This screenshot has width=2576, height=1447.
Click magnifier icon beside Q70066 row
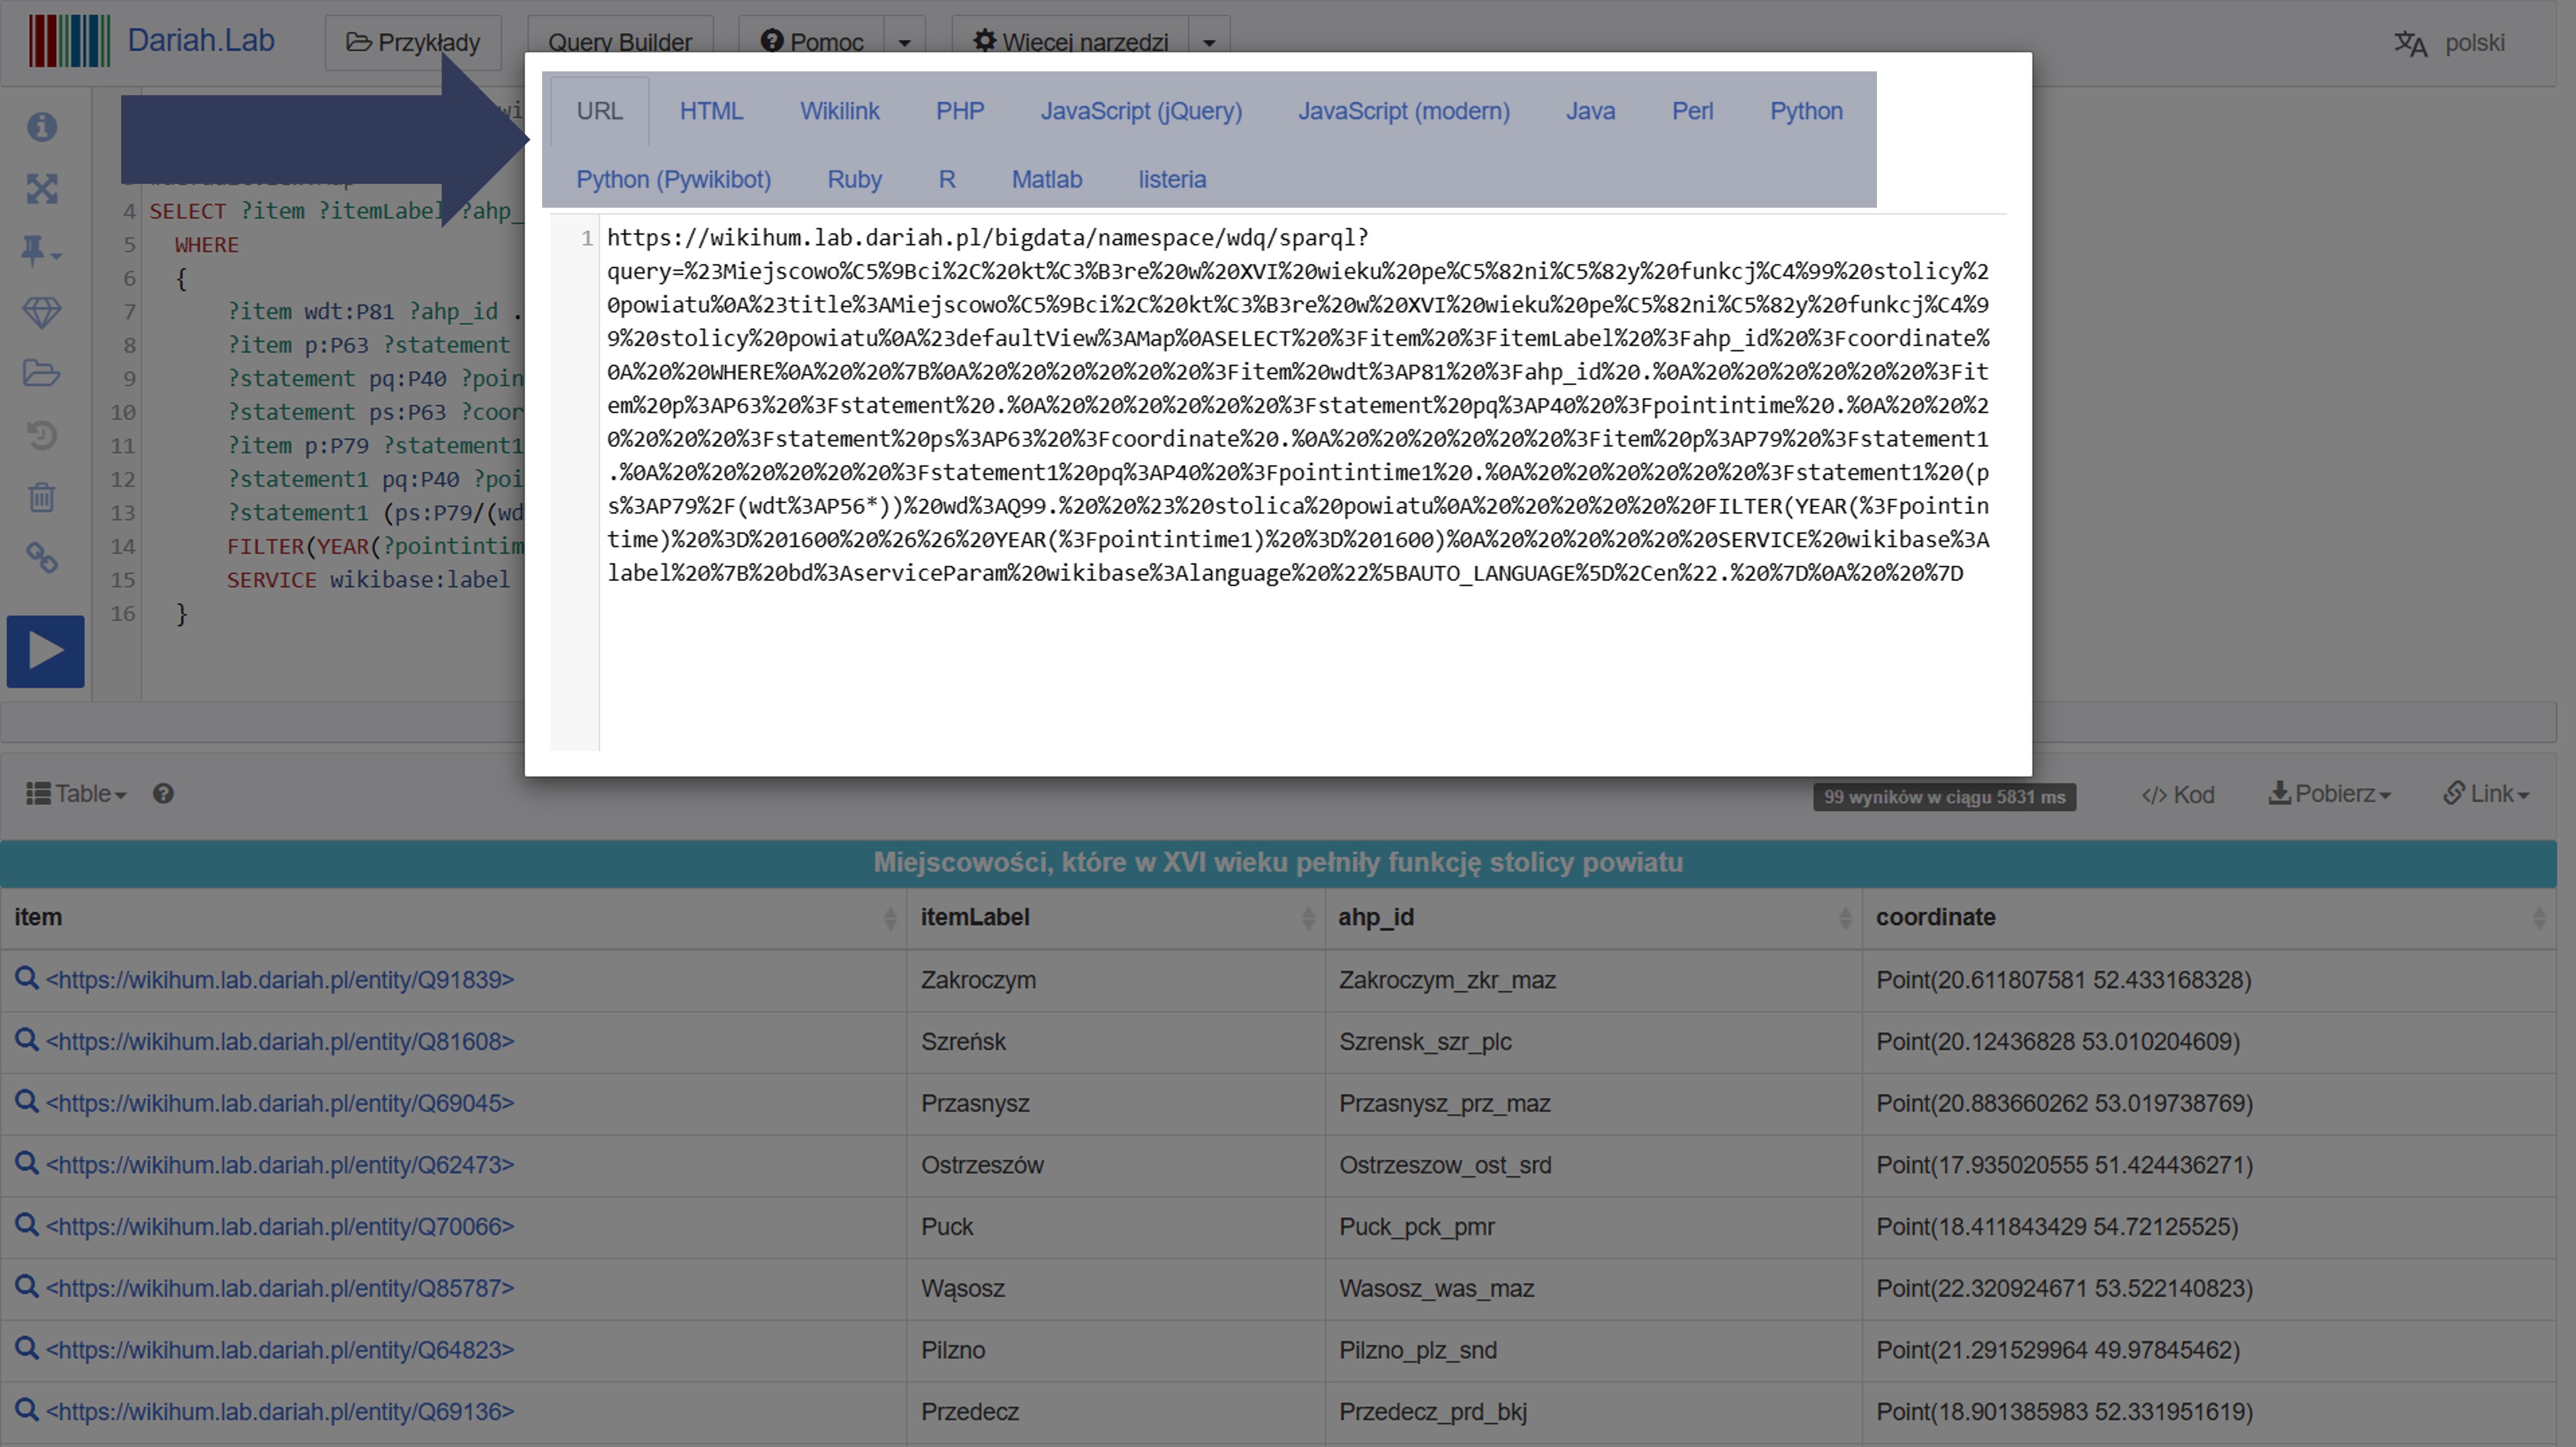(26, 1226)
